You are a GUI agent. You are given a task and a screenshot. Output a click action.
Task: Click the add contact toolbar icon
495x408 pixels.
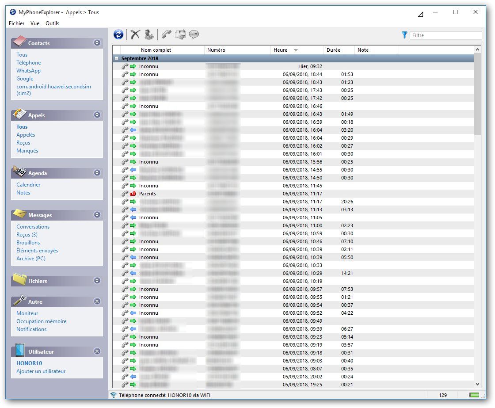(x=149, y=34)
